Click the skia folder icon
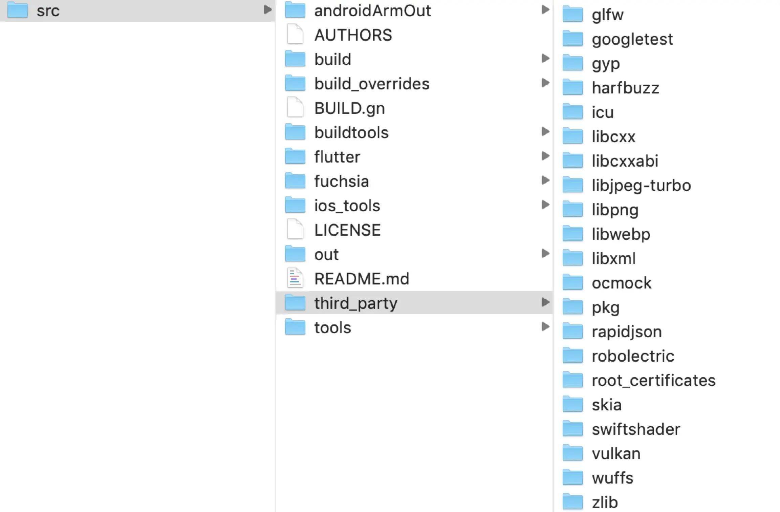The height and width of the screenshot is (512, 780). (572, 404)
